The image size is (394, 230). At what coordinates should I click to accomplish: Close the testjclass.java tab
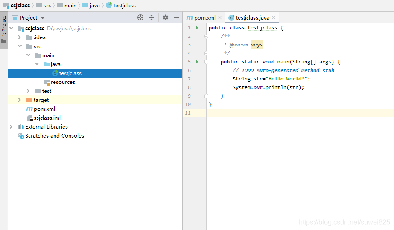click(x=274, y=17)
